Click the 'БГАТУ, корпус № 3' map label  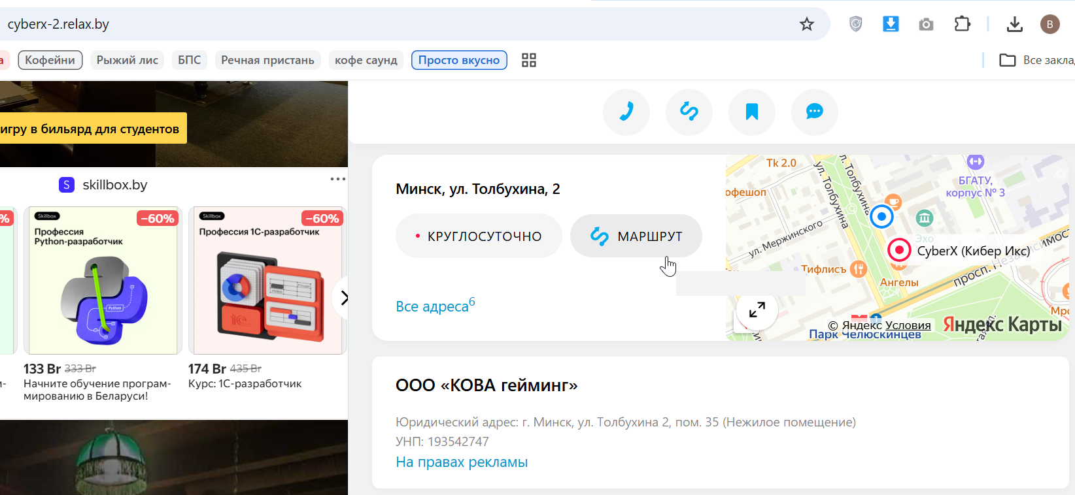[976, 186]
